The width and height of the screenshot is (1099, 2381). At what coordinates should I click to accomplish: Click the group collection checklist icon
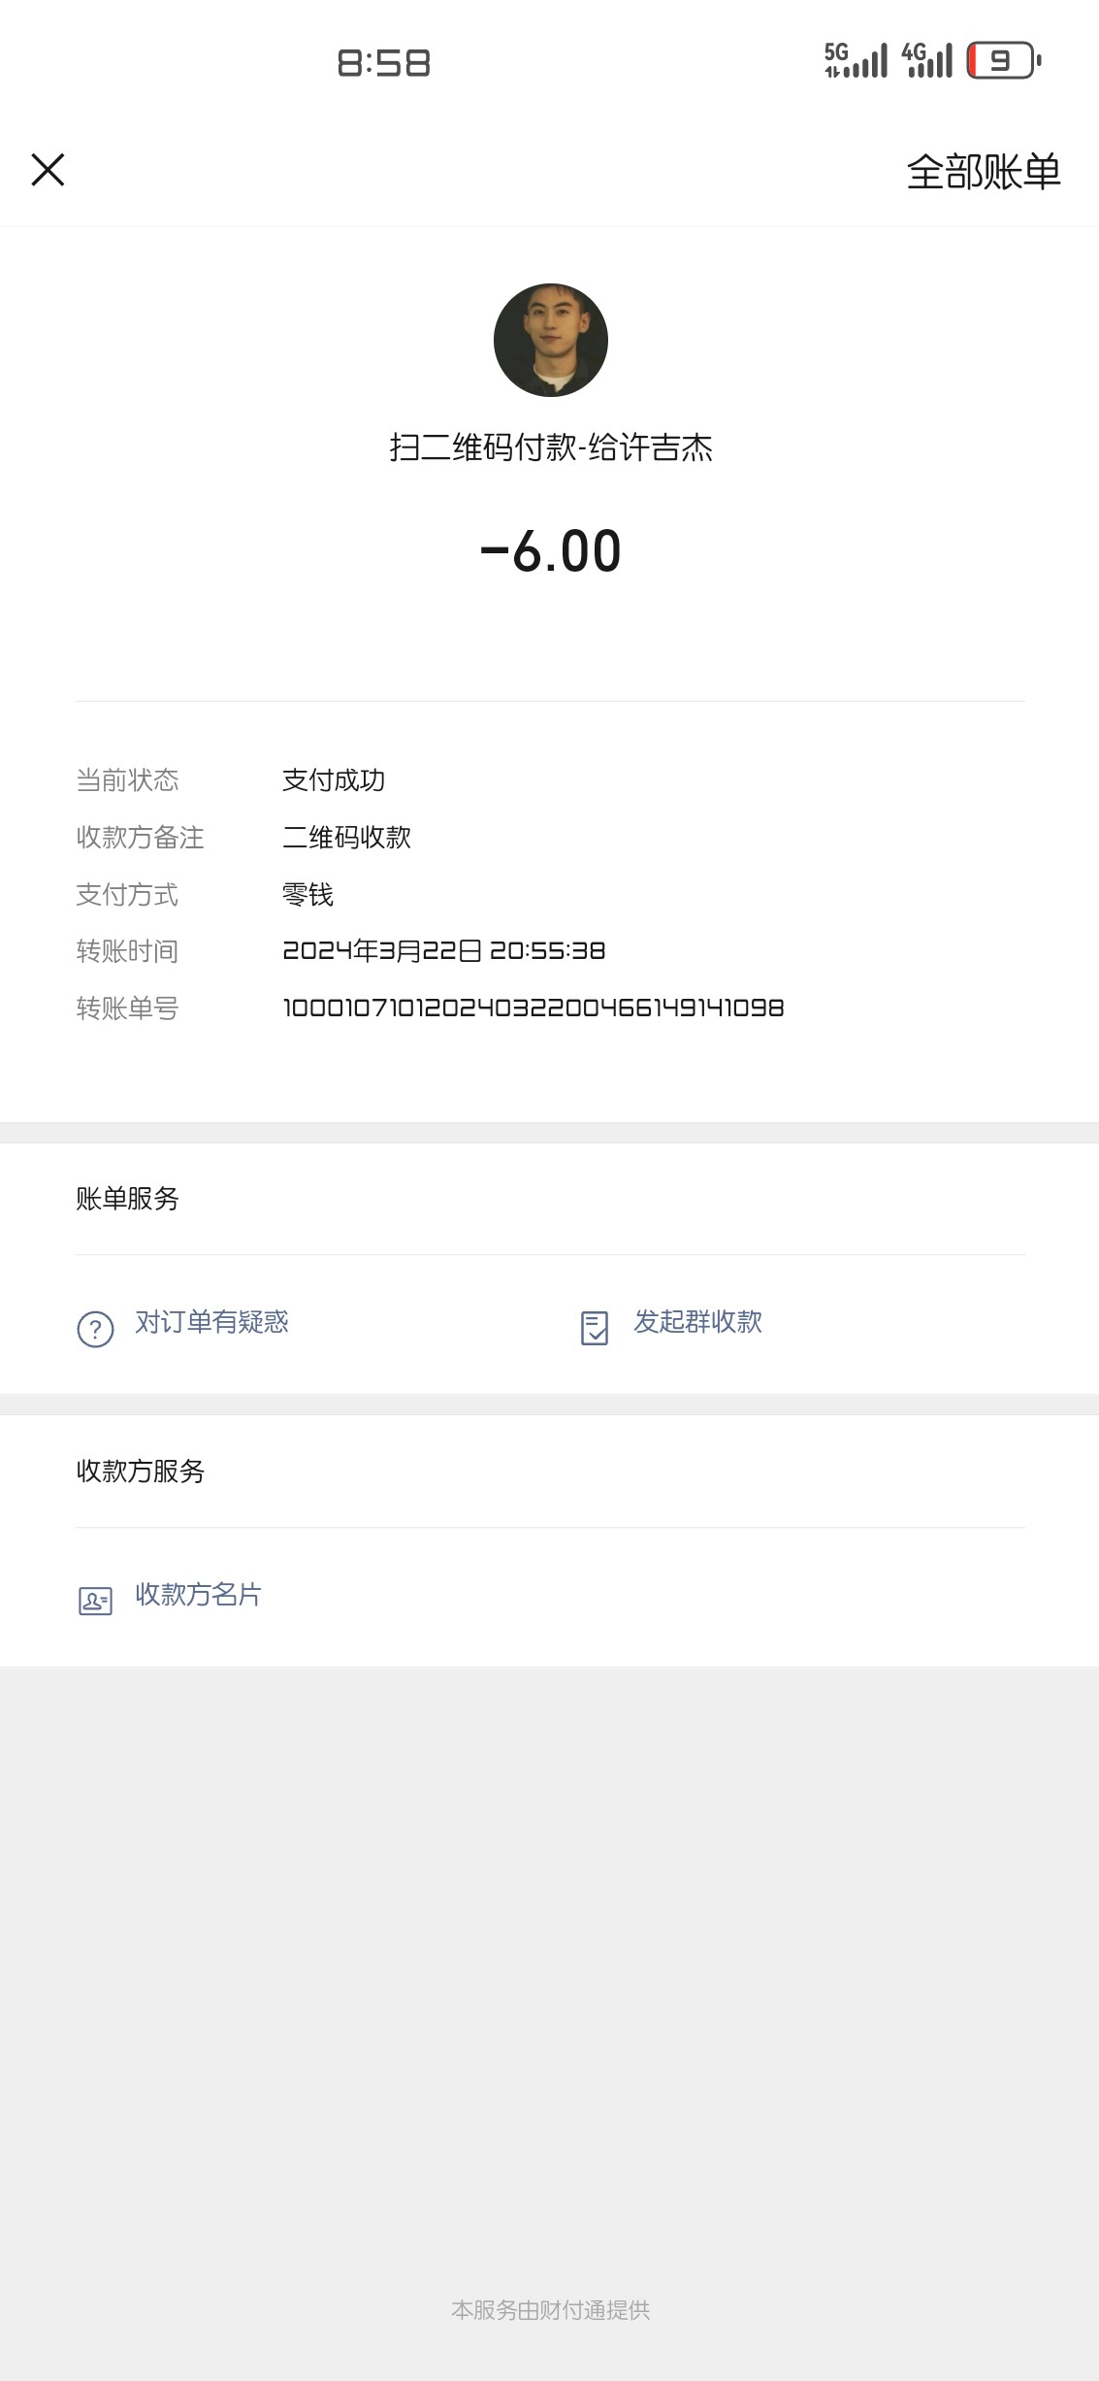pyautogui.click(x=594, y=1328)
